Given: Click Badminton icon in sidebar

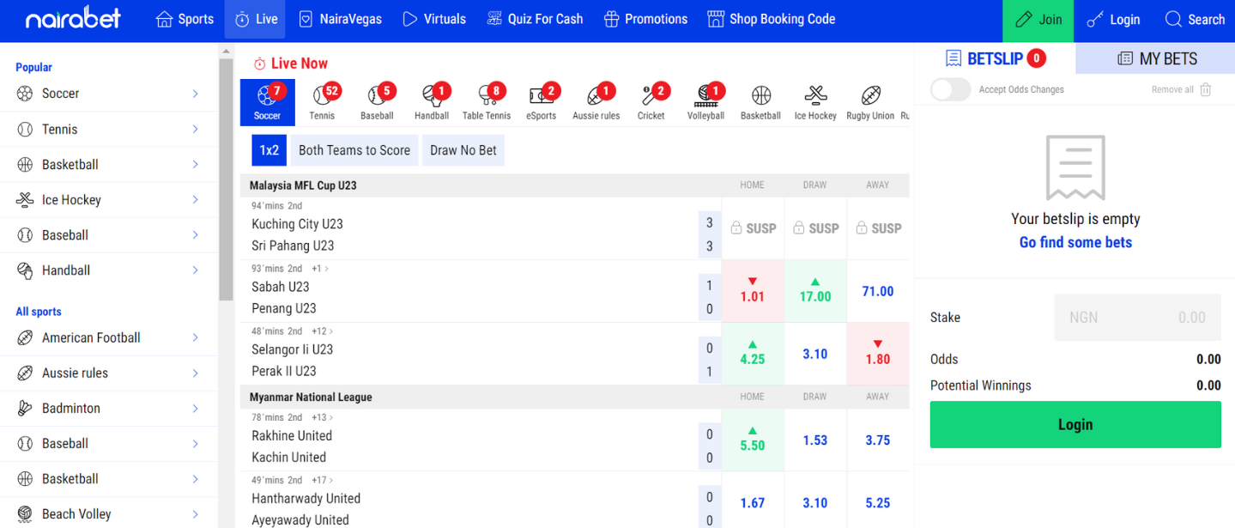Looking at the screenshot, I should click(x=25, y=409).
